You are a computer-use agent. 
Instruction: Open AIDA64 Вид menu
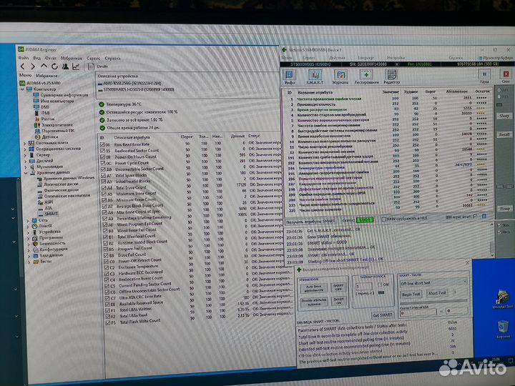point(36,58)
